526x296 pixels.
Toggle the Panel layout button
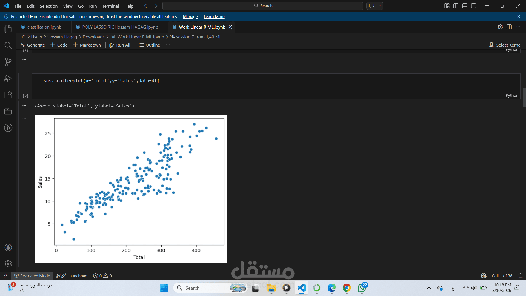(x=465, y=6)
